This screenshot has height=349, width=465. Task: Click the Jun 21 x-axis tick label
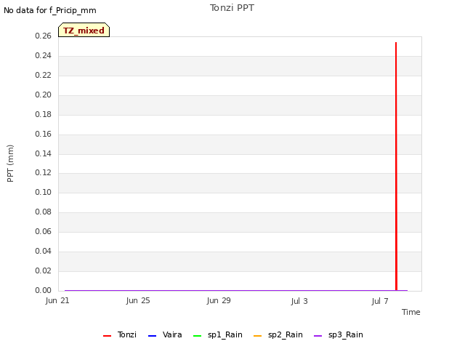click(x=57, y=300)
